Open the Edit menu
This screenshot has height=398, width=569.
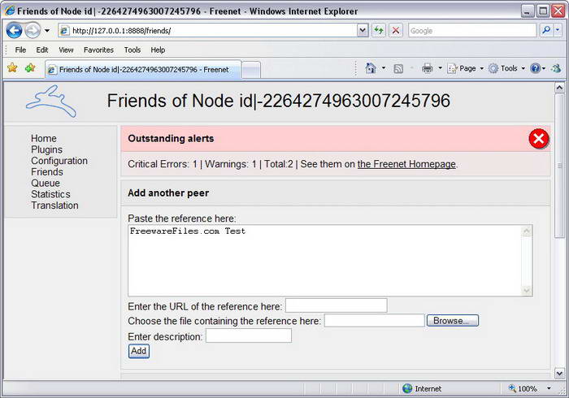[42, 50]
